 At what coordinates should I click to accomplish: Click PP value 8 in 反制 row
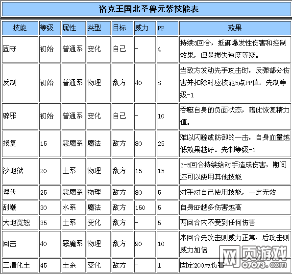[x=159, y=83]
